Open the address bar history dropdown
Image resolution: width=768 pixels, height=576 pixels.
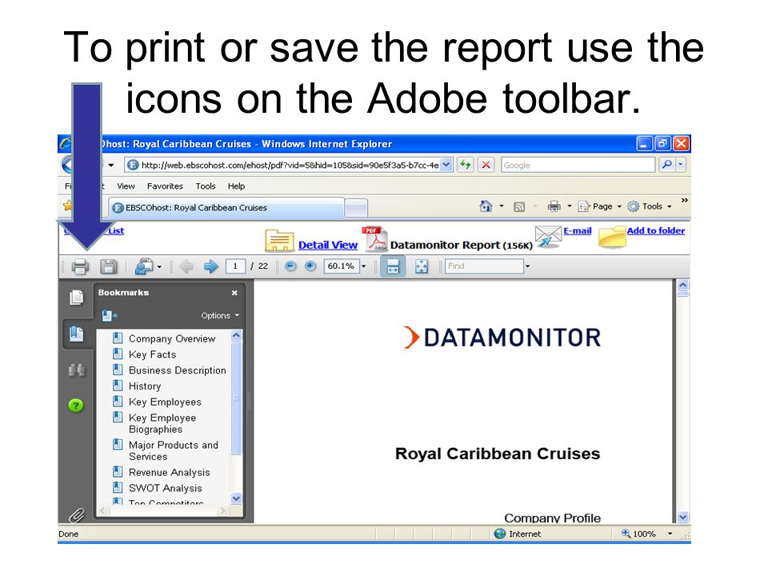[446, 165]
